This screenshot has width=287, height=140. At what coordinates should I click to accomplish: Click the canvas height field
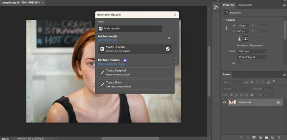(243, 31)
